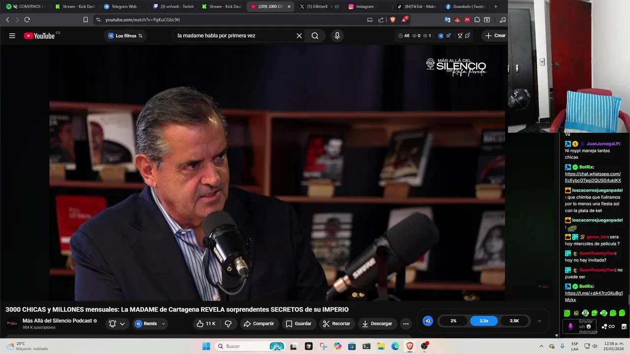Click the magnifier search button
The image size is (630, 354).
pos(315,35)
